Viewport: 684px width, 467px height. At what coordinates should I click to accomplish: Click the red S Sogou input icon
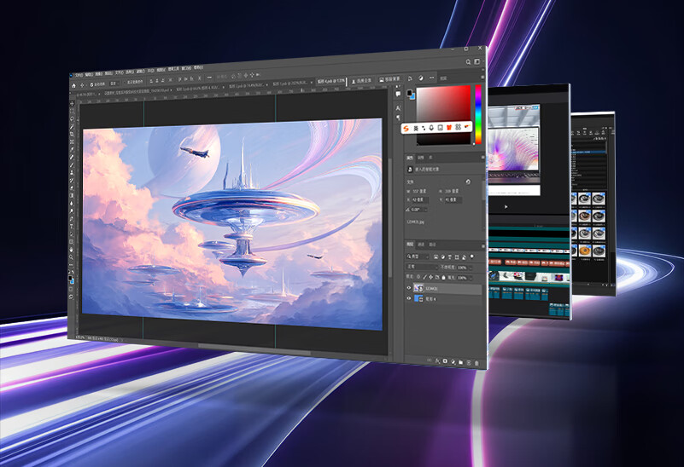click(407, 127)
